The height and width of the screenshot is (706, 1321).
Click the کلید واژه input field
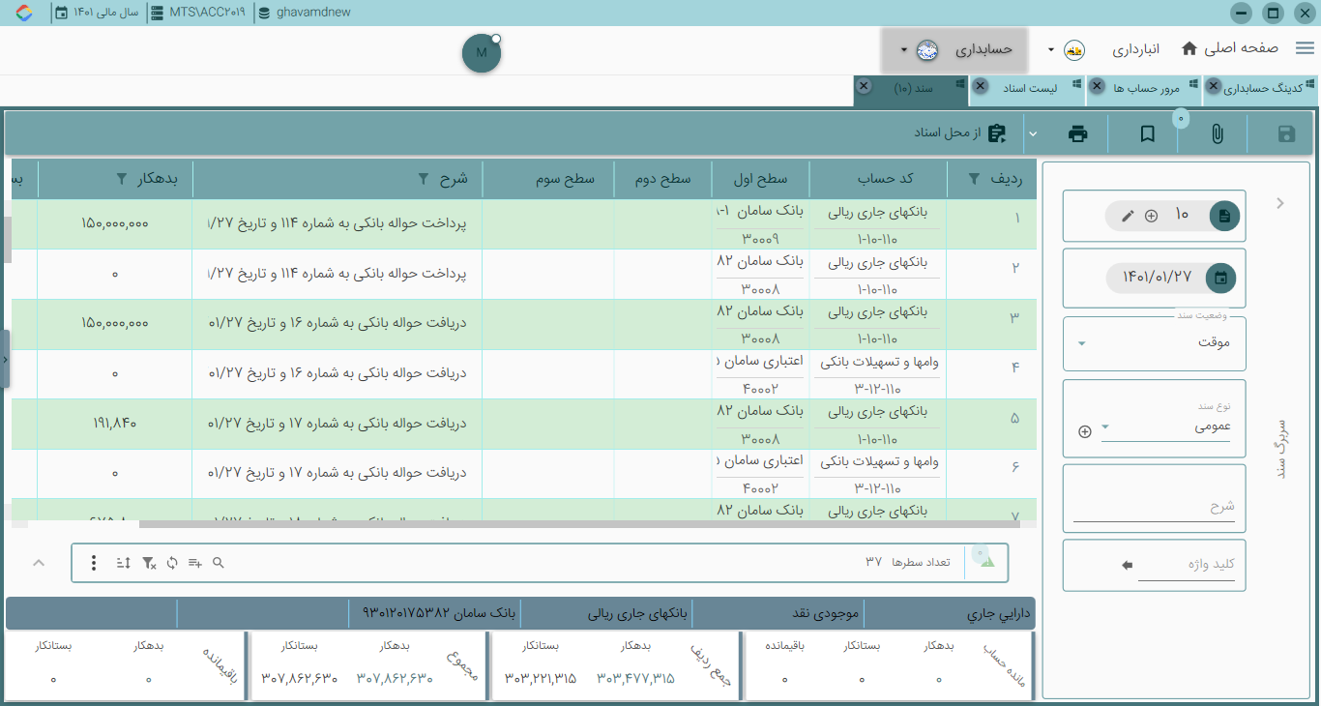click(1188, 566)
